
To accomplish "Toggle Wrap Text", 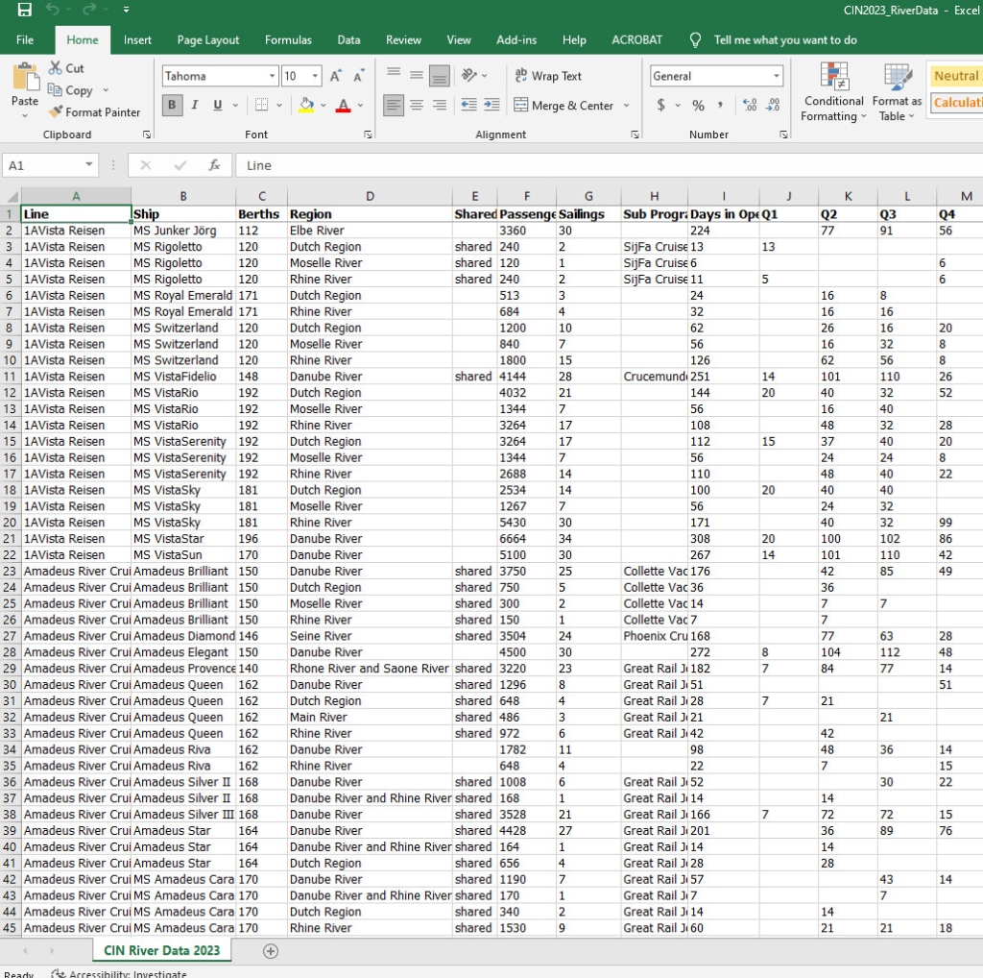I will 548,76.
